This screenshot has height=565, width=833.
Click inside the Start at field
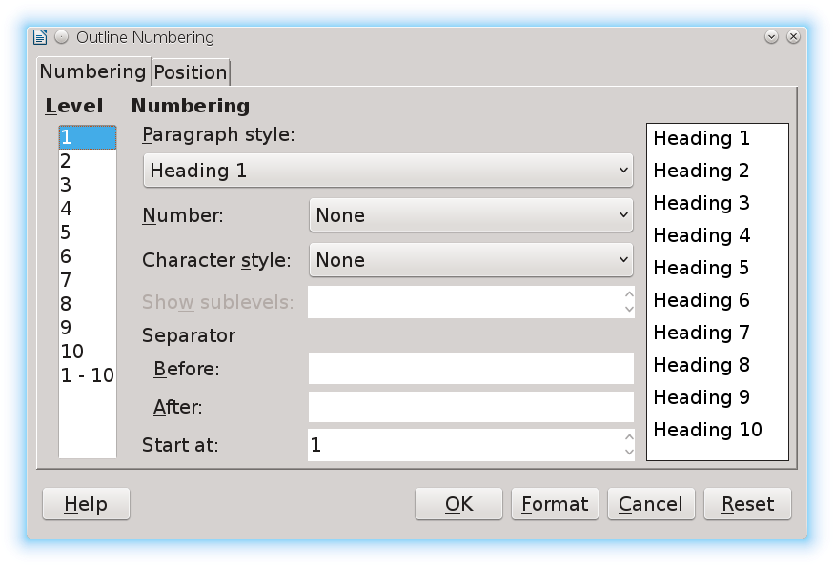462,445
